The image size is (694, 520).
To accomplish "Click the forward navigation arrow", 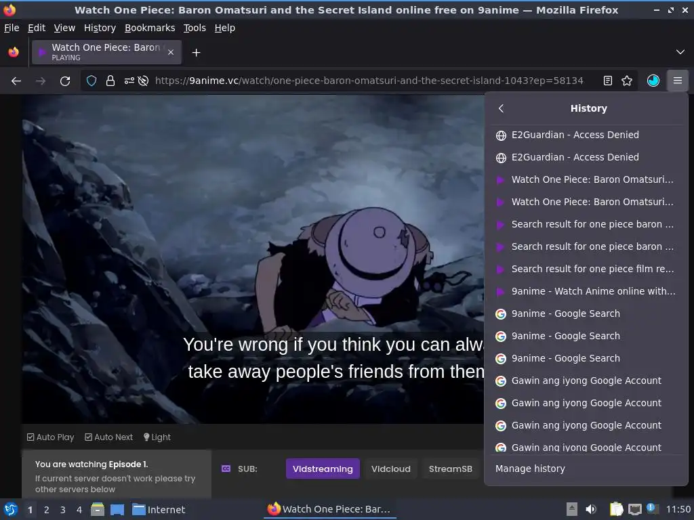I will (x=40, y=81).
